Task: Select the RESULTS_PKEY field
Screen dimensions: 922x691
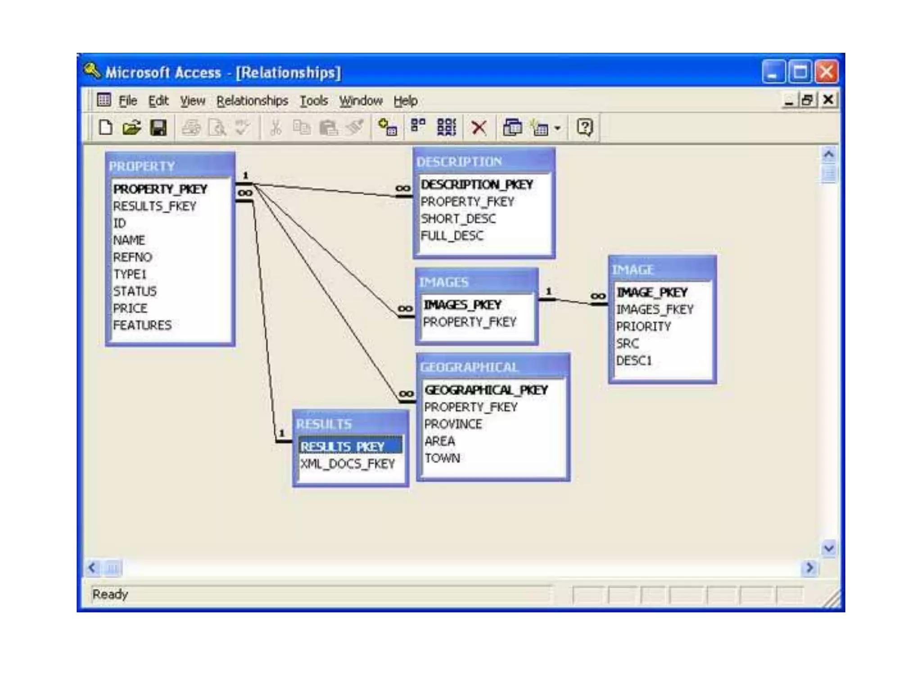Action: (x=342, y=446)
